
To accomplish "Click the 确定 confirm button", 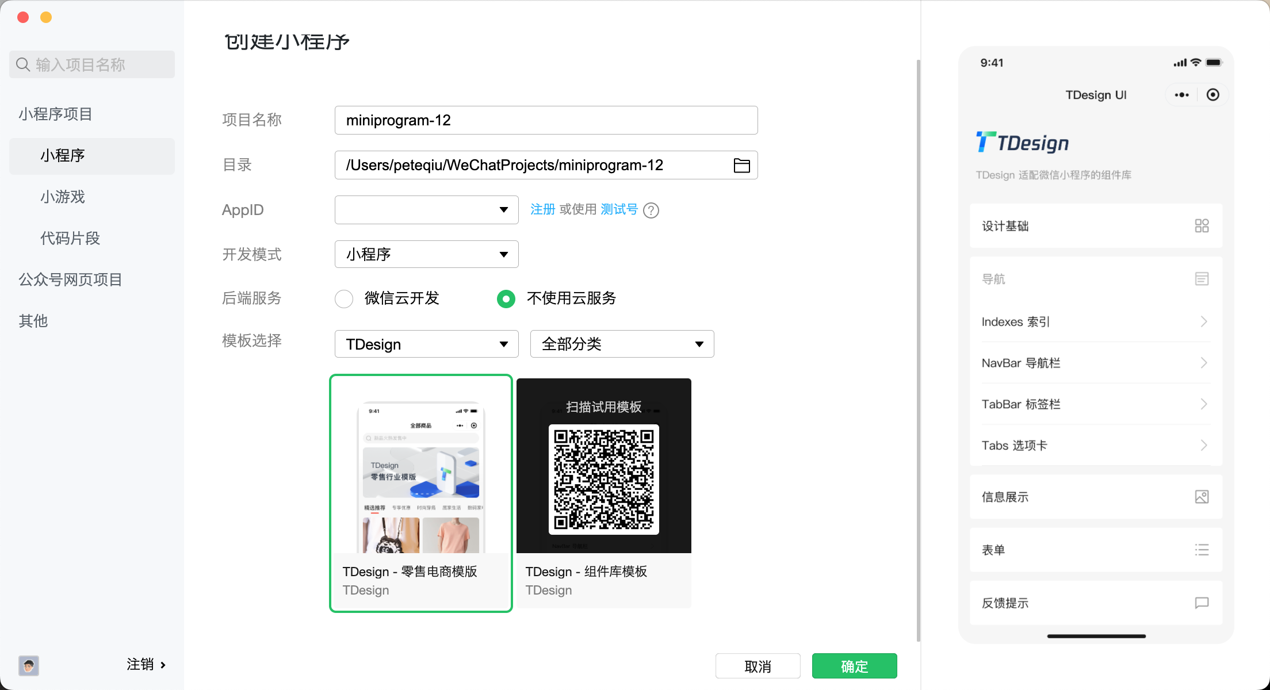I will (x=854, y=666).
